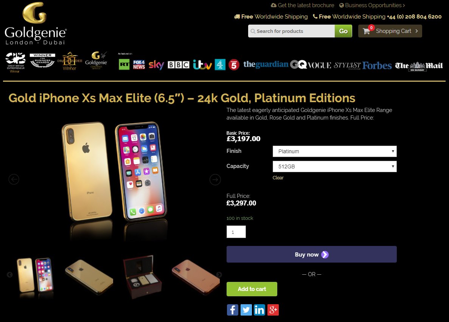Advance thumbnail strip with right arrow

[x=219, y=274]
